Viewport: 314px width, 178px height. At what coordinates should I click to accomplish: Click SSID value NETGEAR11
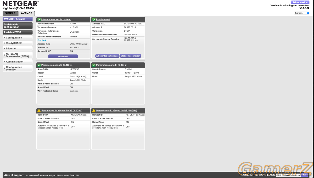[x=76, y=69]
